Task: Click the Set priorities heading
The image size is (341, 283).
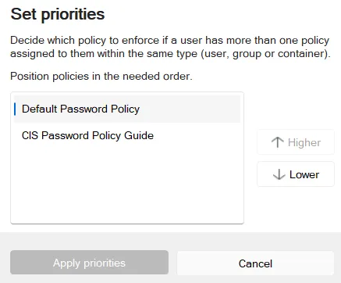Action: coord(58,14)
